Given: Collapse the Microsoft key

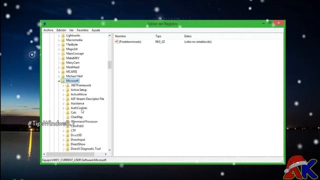Looking at the screenshot, I should point(59,81).
